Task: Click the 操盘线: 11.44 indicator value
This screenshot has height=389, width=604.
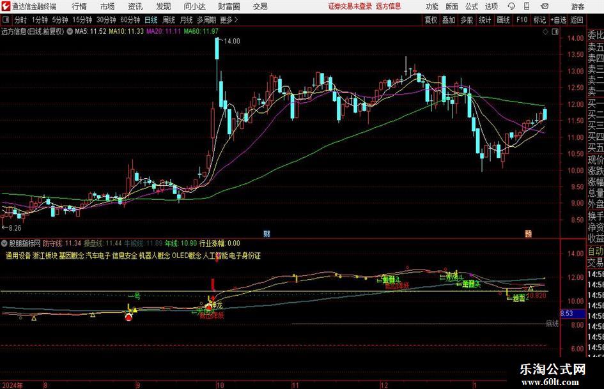Action: point(102,243)
